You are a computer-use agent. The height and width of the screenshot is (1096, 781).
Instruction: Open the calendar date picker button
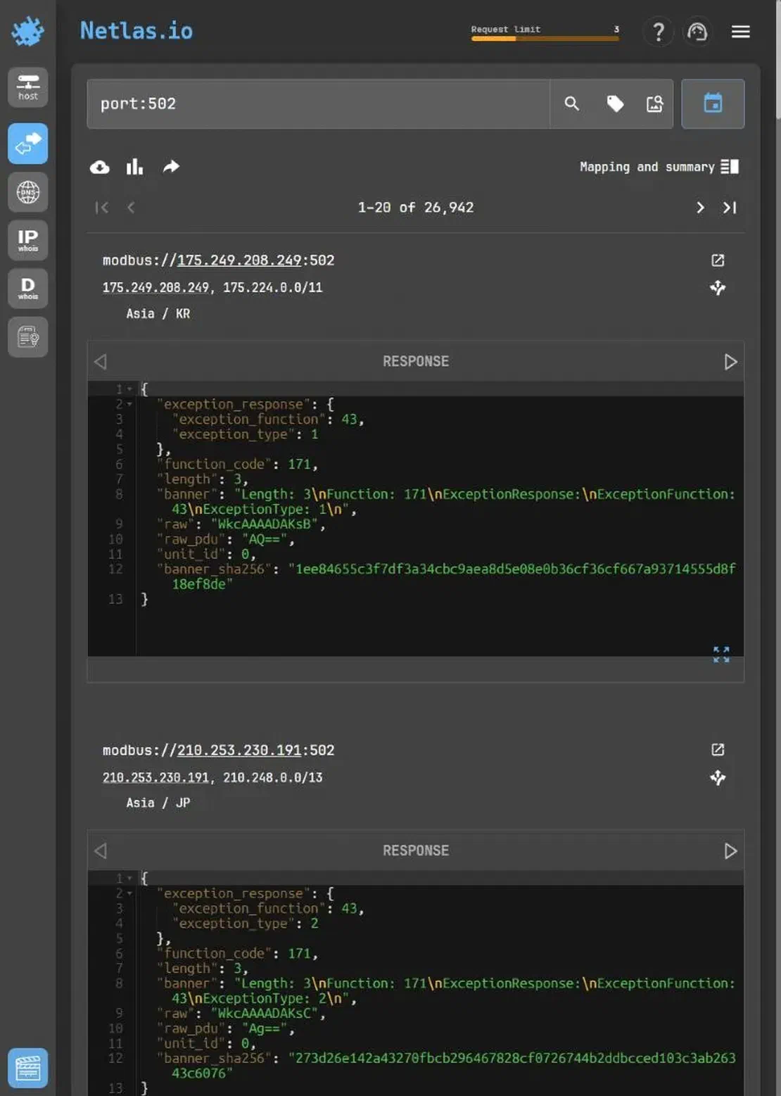coord(713,103)
